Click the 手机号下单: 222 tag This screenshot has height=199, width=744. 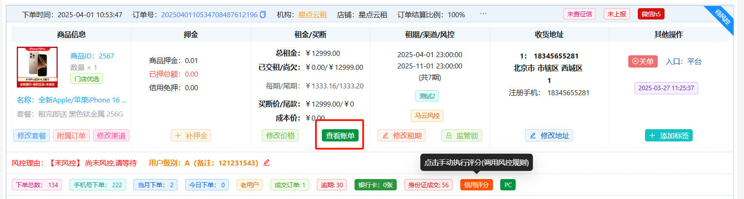[98, 185]
